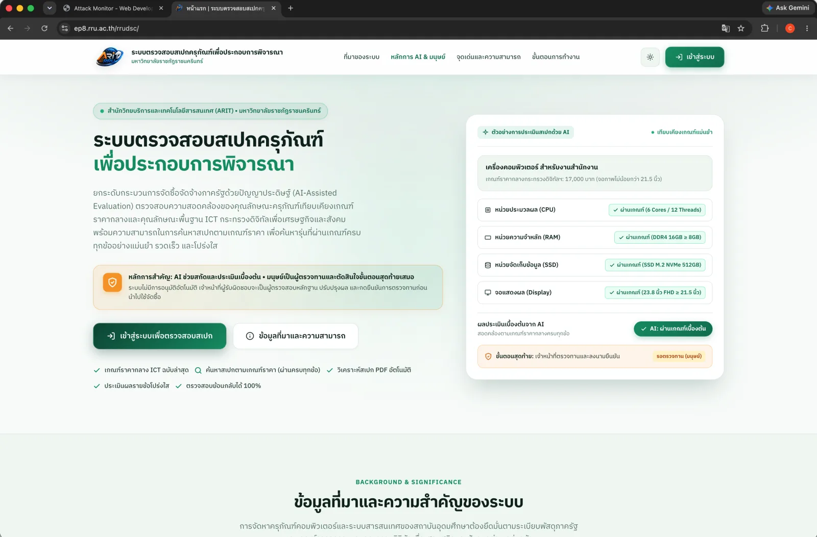
Task: Click the รอตรวจทาน (มนุษย์) orange badge
Action: point(679,356)
